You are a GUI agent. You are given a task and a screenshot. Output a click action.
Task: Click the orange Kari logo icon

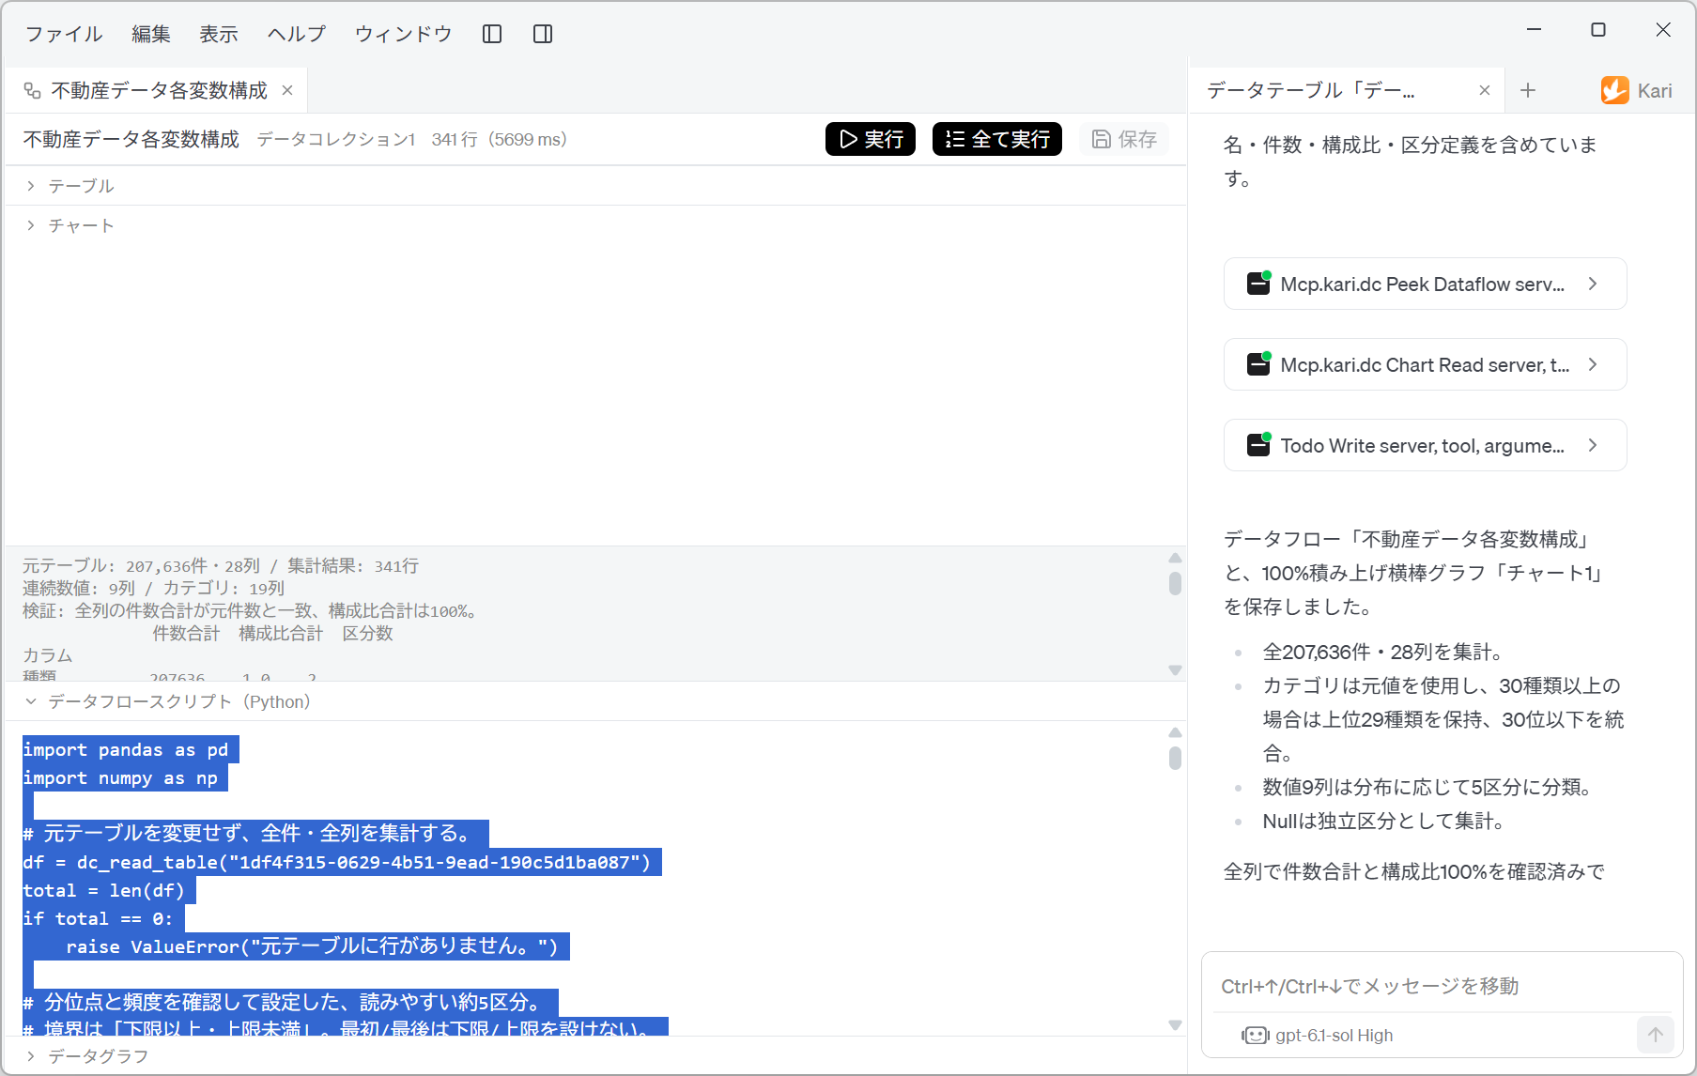(x=1615, y=90)
